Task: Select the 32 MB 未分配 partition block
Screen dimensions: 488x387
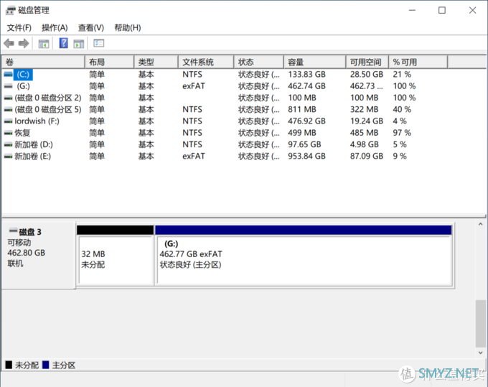Action: 116,260
